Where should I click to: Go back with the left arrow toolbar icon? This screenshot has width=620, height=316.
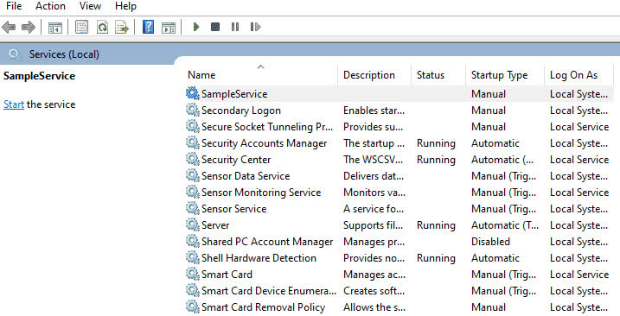[x=9, y=28]
